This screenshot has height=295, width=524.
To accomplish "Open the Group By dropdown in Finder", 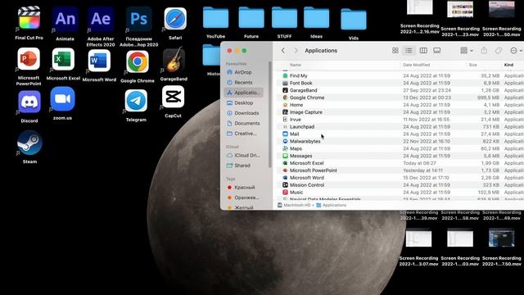I will click(x=467, y=51).
